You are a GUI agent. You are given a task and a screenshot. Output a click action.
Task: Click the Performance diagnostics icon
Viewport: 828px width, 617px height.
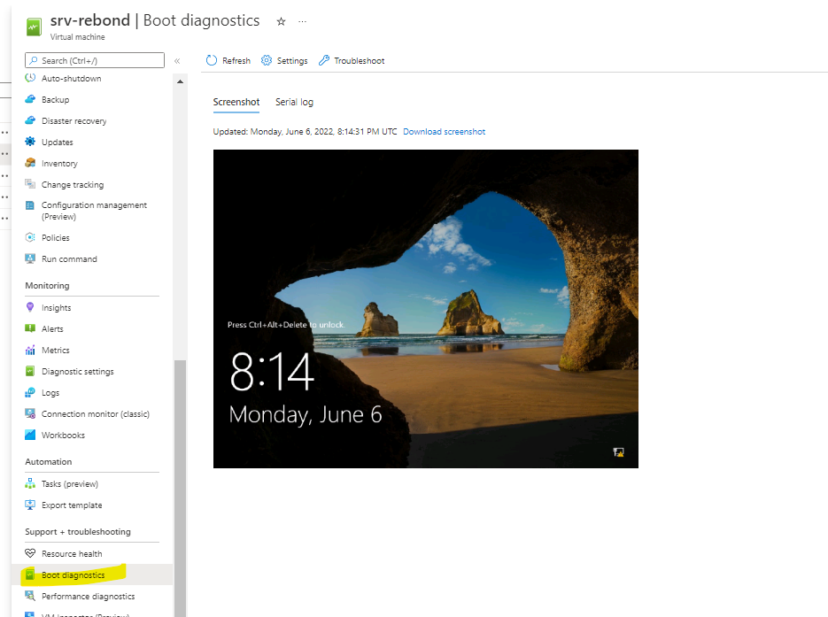[x=30, y=596]
